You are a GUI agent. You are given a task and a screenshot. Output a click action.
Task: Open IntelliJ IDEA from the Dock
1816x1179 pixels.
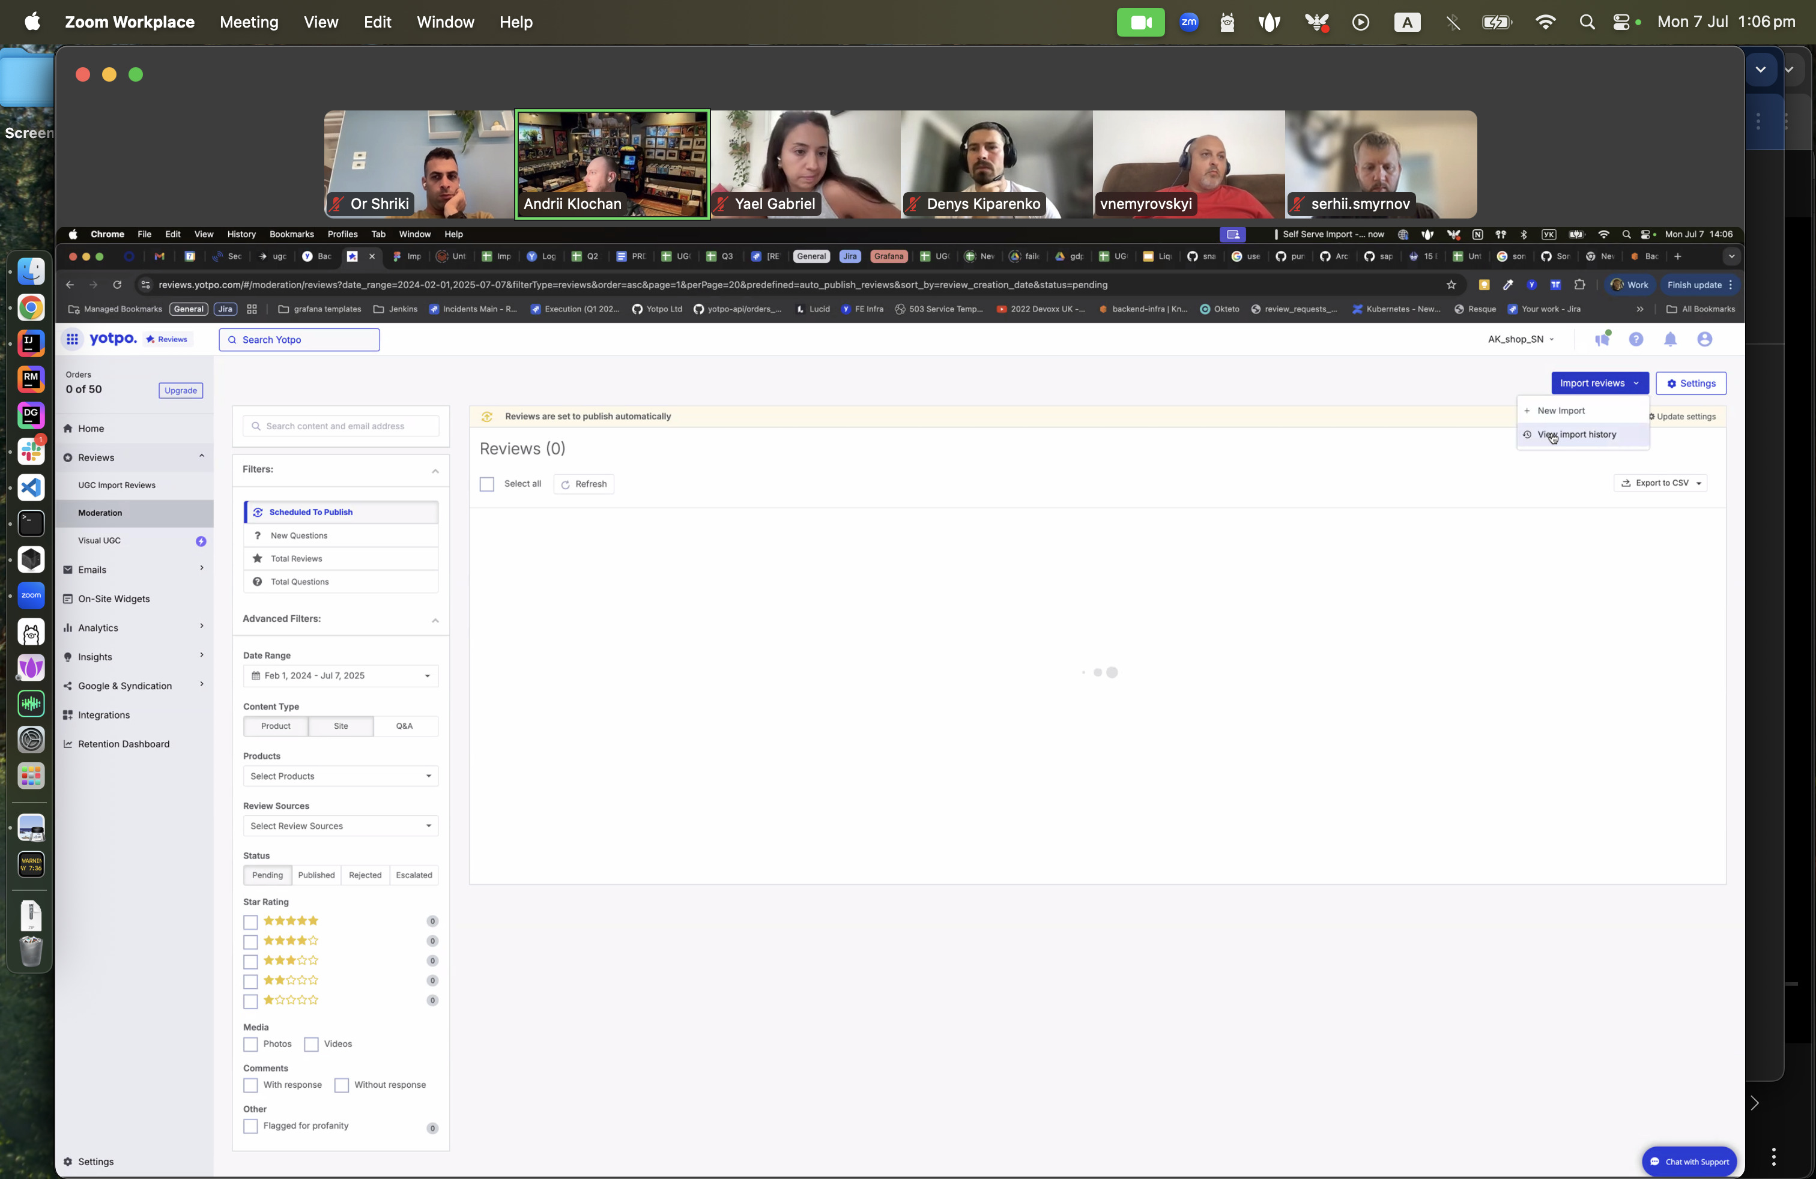point(31,343)
